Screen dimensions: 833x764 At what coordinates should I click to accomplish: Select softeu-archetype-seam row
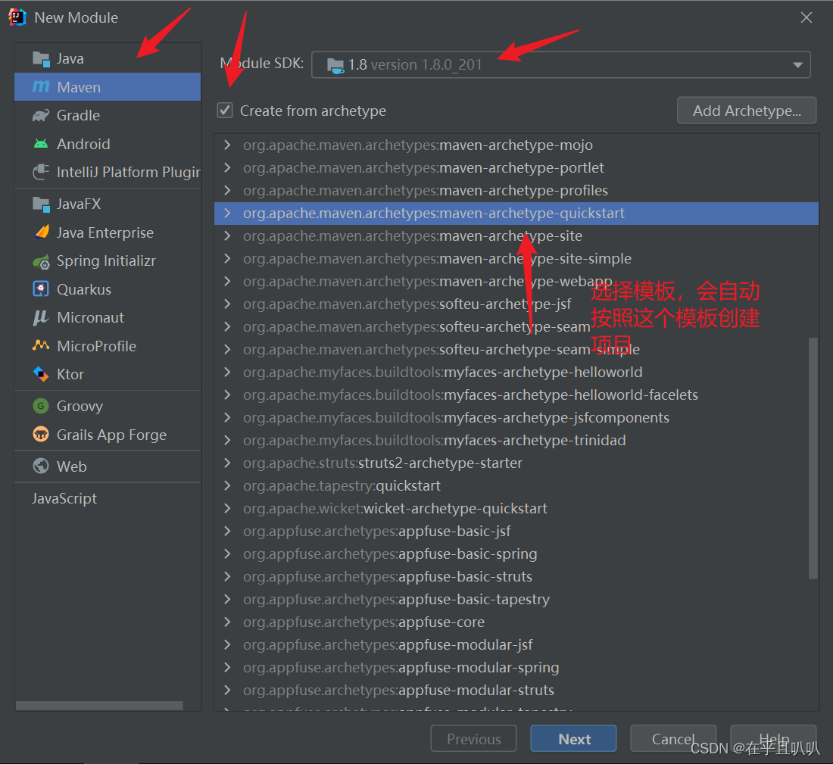click(x=516, y=327)
